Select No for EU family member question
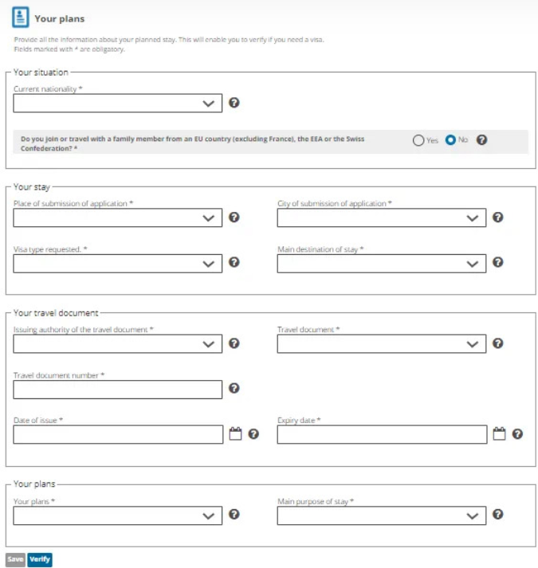 click(450, 140)
